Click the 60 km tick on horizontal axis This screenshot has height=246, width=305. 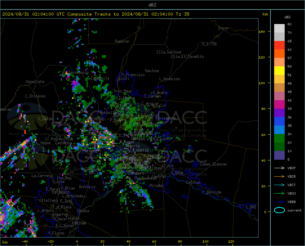click(x=154, y=242)
